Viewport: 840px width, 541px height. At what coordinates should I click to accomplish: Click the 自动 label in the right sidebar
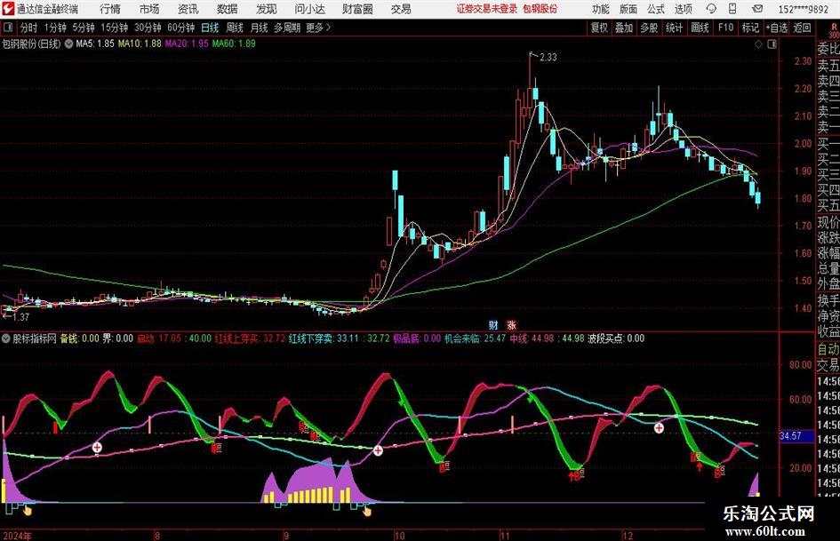pos(828,349)
